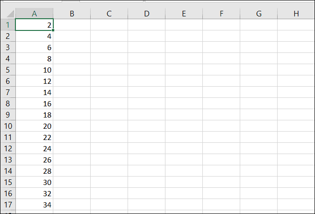
Task: Click empty cell E8
Action: 184,103
